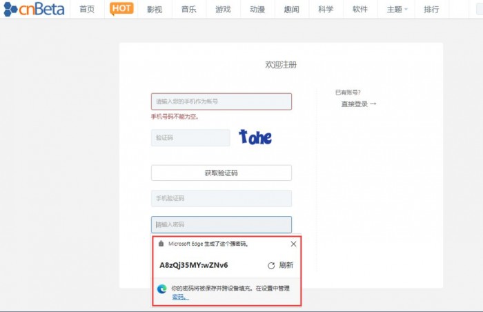Click the captcha image to reload it

click(255, 137)
